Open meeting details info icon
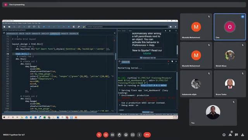Viewport: 248px width, 140px height. 224,135
